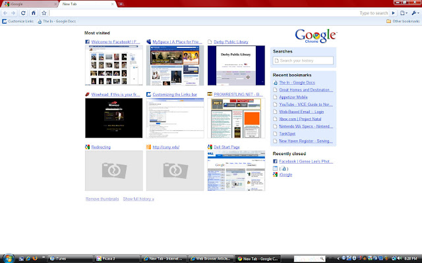Open Customizing the Links bar link
The image size is (422, 263).
pyautogui.click(x=175, y=95)
